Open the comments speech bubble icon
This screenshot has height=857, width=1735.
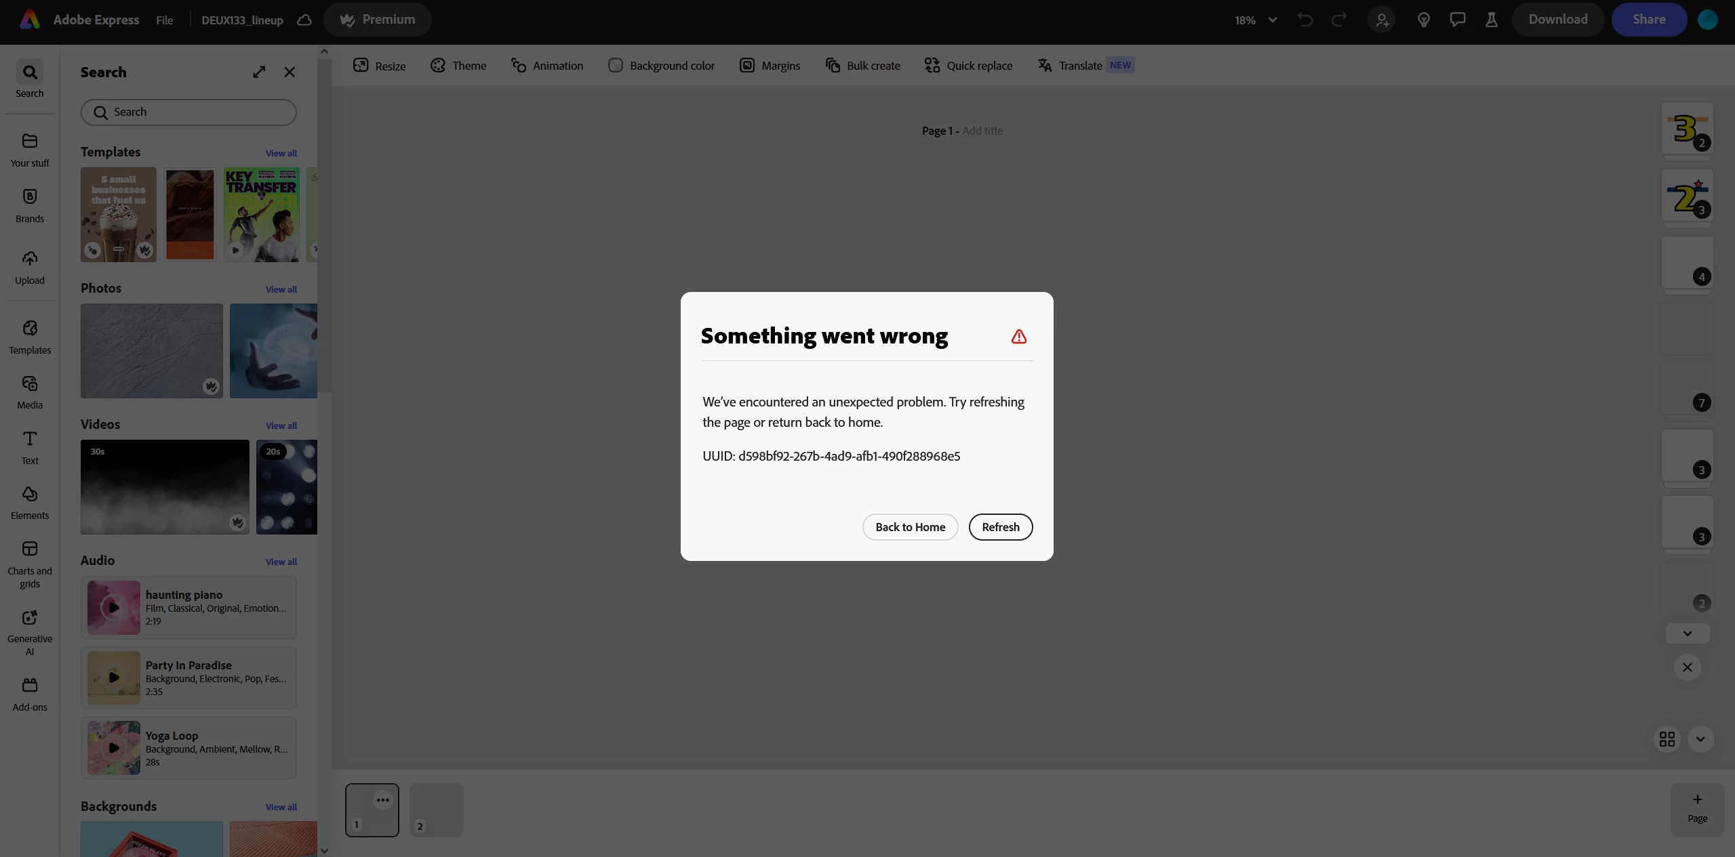pos(1457,20)
